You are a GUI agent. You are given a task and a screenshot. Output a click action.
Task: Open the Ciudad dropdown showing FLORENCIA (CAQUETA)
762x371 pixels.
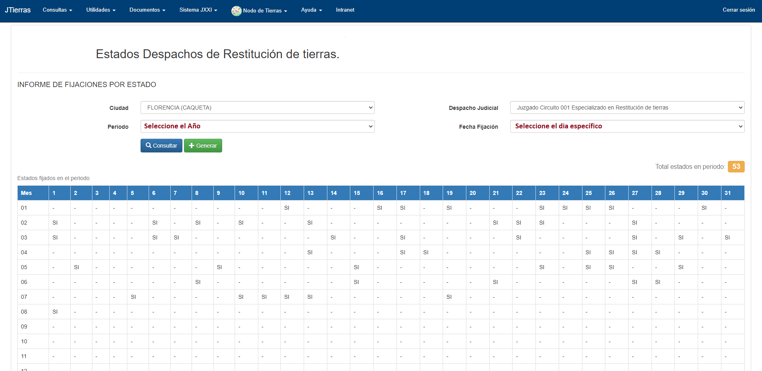click(x=257, y=107)
